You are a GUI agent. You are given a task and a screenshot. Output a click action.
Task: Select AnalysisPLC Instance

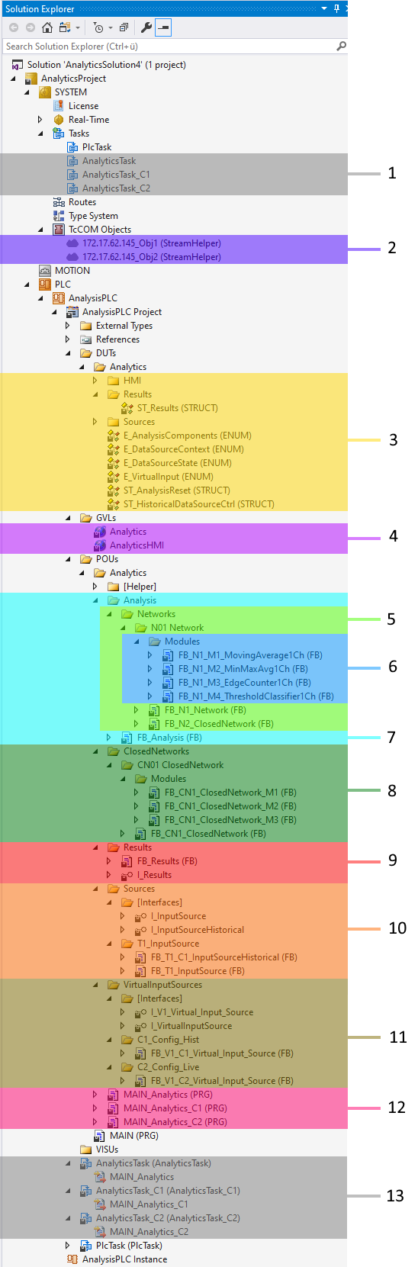pos(124,1259)
